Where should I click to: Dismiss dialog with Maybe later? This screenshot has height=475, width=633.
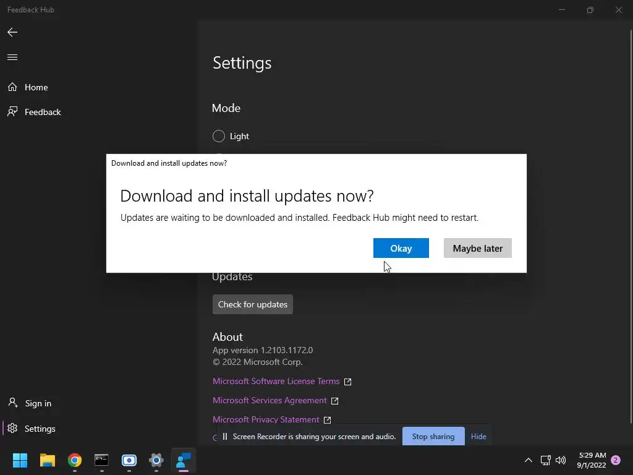coord(478,248)
